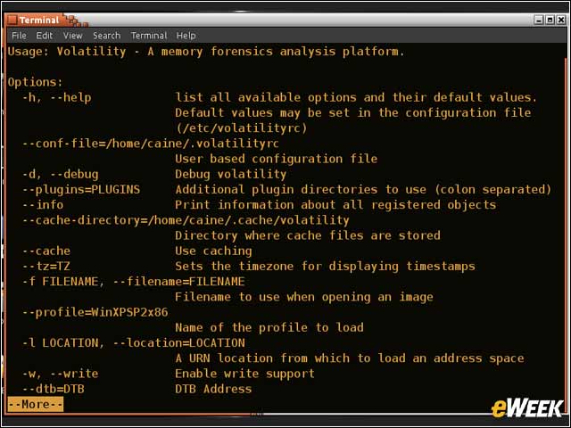The width and height of the screenshot is (571, 428).
Task: Minimize the Terminal window
Action: [x=539, y=20]
